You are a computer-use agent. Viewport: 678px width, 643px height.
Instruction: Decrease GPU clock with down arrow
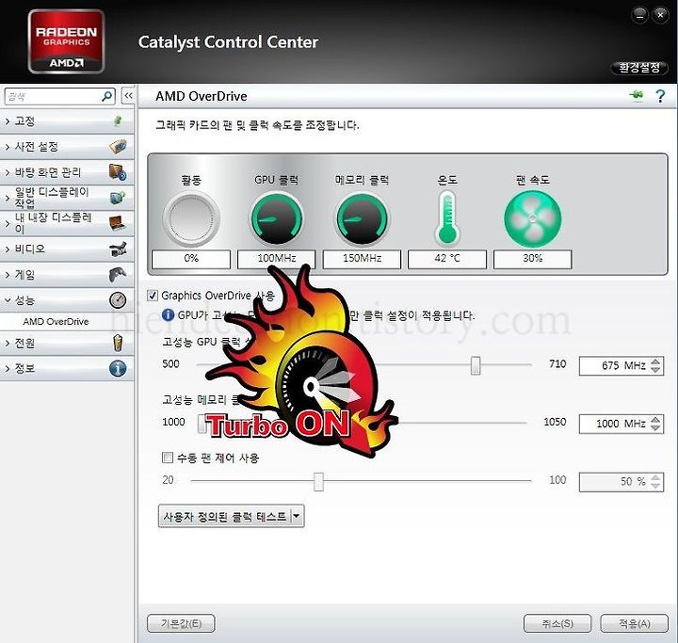[655, 370]
